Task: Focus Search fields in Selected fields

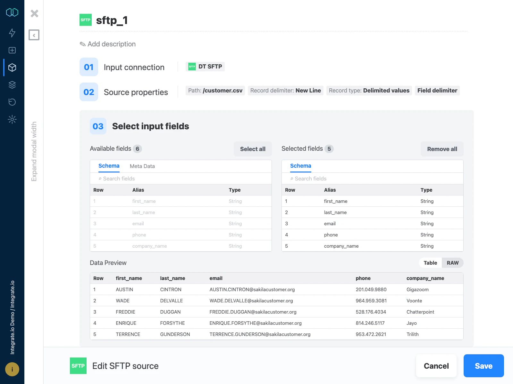Action: pos(373,179)
